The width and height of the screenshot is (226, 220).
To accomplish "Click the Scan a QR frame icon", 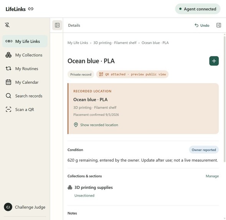I will [x=8, y=109].
